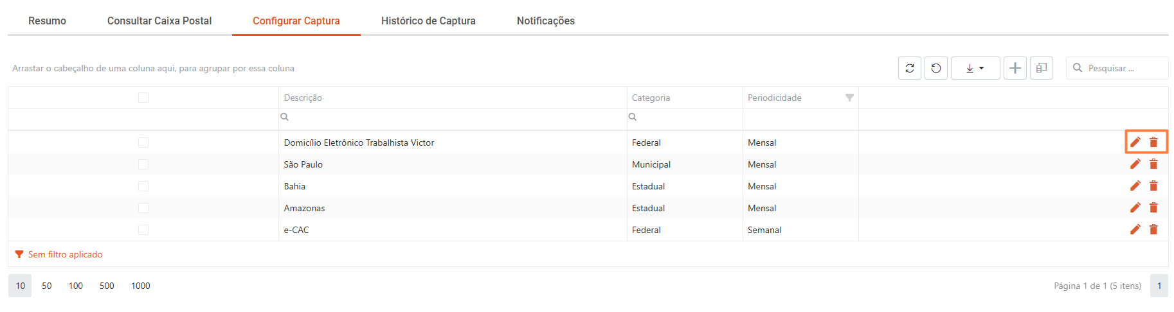Delete the São Paulo row
1174x312 pixels.
[1153, 164]
